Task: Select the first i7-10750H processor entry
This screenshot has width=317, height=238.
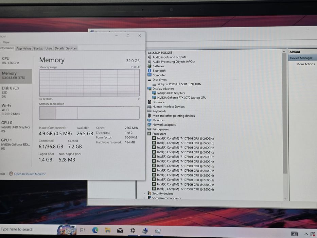Action: tap(185, 139)
